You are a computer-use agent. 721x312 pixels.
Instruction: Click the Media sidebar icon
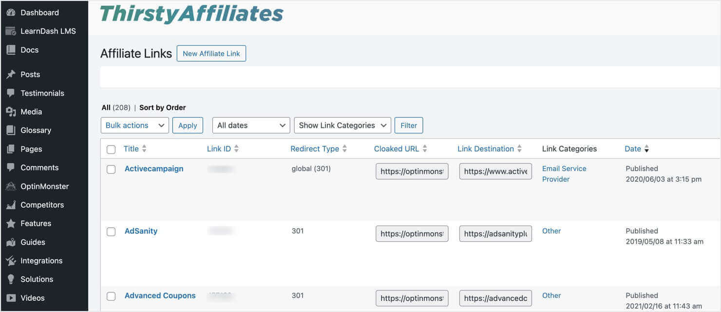[11, 111]
